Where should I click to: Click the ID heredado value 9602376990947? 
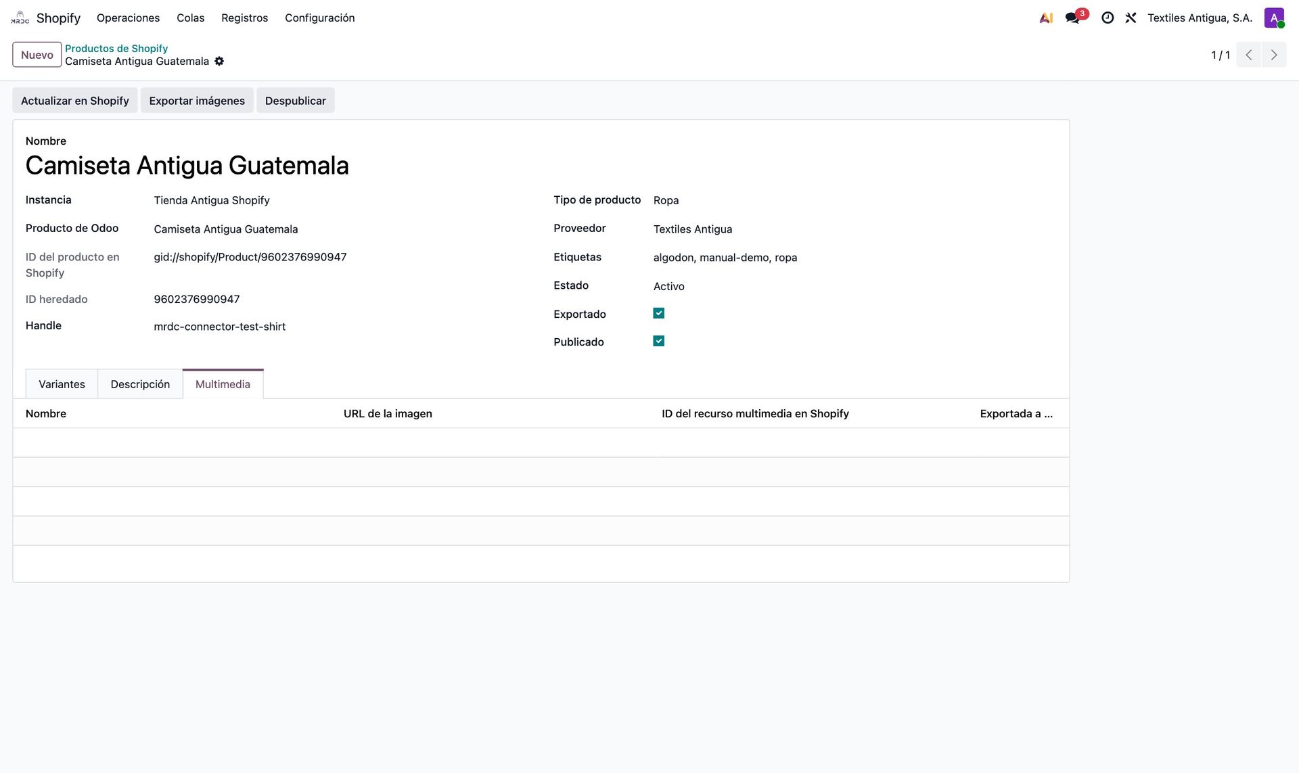point(197,299)
